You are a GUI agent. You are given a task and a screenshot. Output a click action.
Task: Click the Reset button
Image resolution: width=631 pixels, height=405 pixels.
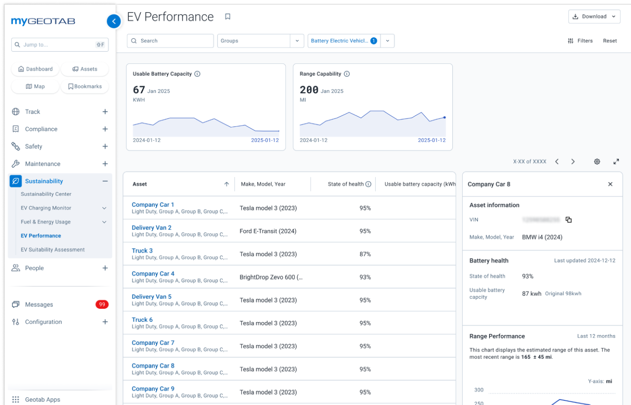(x=610, y=41)
